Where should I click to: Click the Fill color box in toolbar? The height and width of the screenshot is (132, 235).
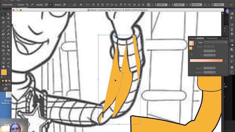(x=4, y=72)
